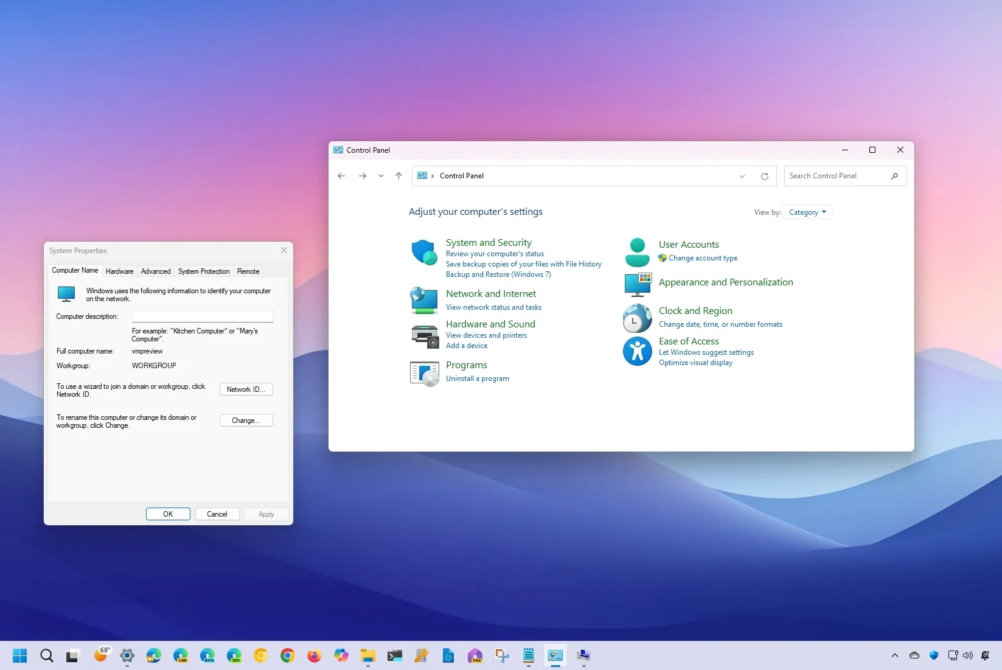Expand the breadcrumb chevron before Control Panel

click(x=433, y=176)
